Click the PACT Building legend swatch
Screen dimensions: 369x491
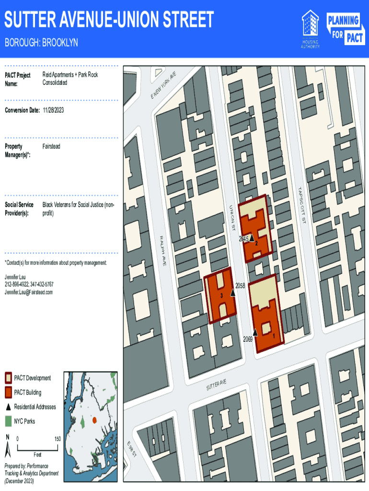(x=8, y=392)
